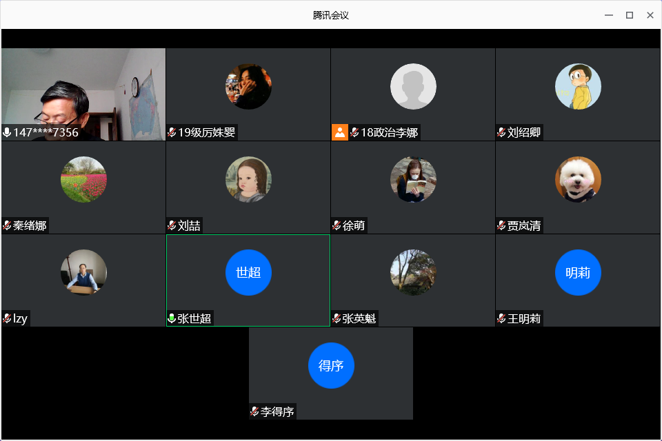Click the tulip field avatar of 秦绪娜
Screen dimensions: 662x441
(x=83, y=179)
